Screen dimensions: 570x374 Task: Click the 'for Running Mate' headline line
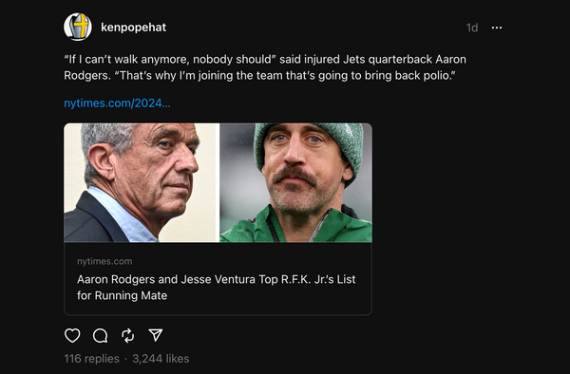click(x=123, y=295)
